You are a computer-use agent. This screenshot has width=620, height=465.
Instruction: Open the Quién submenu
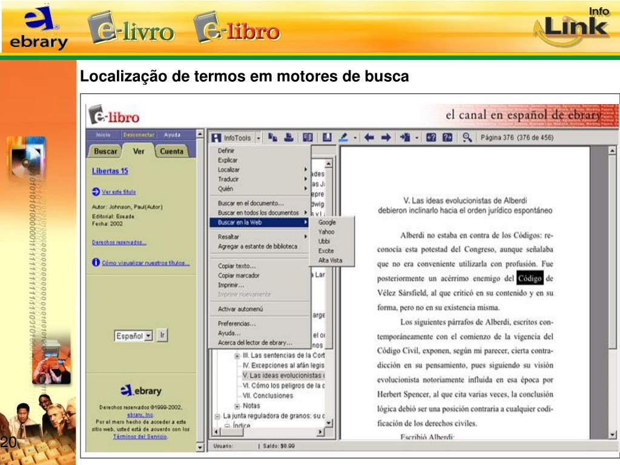point(260,189)
